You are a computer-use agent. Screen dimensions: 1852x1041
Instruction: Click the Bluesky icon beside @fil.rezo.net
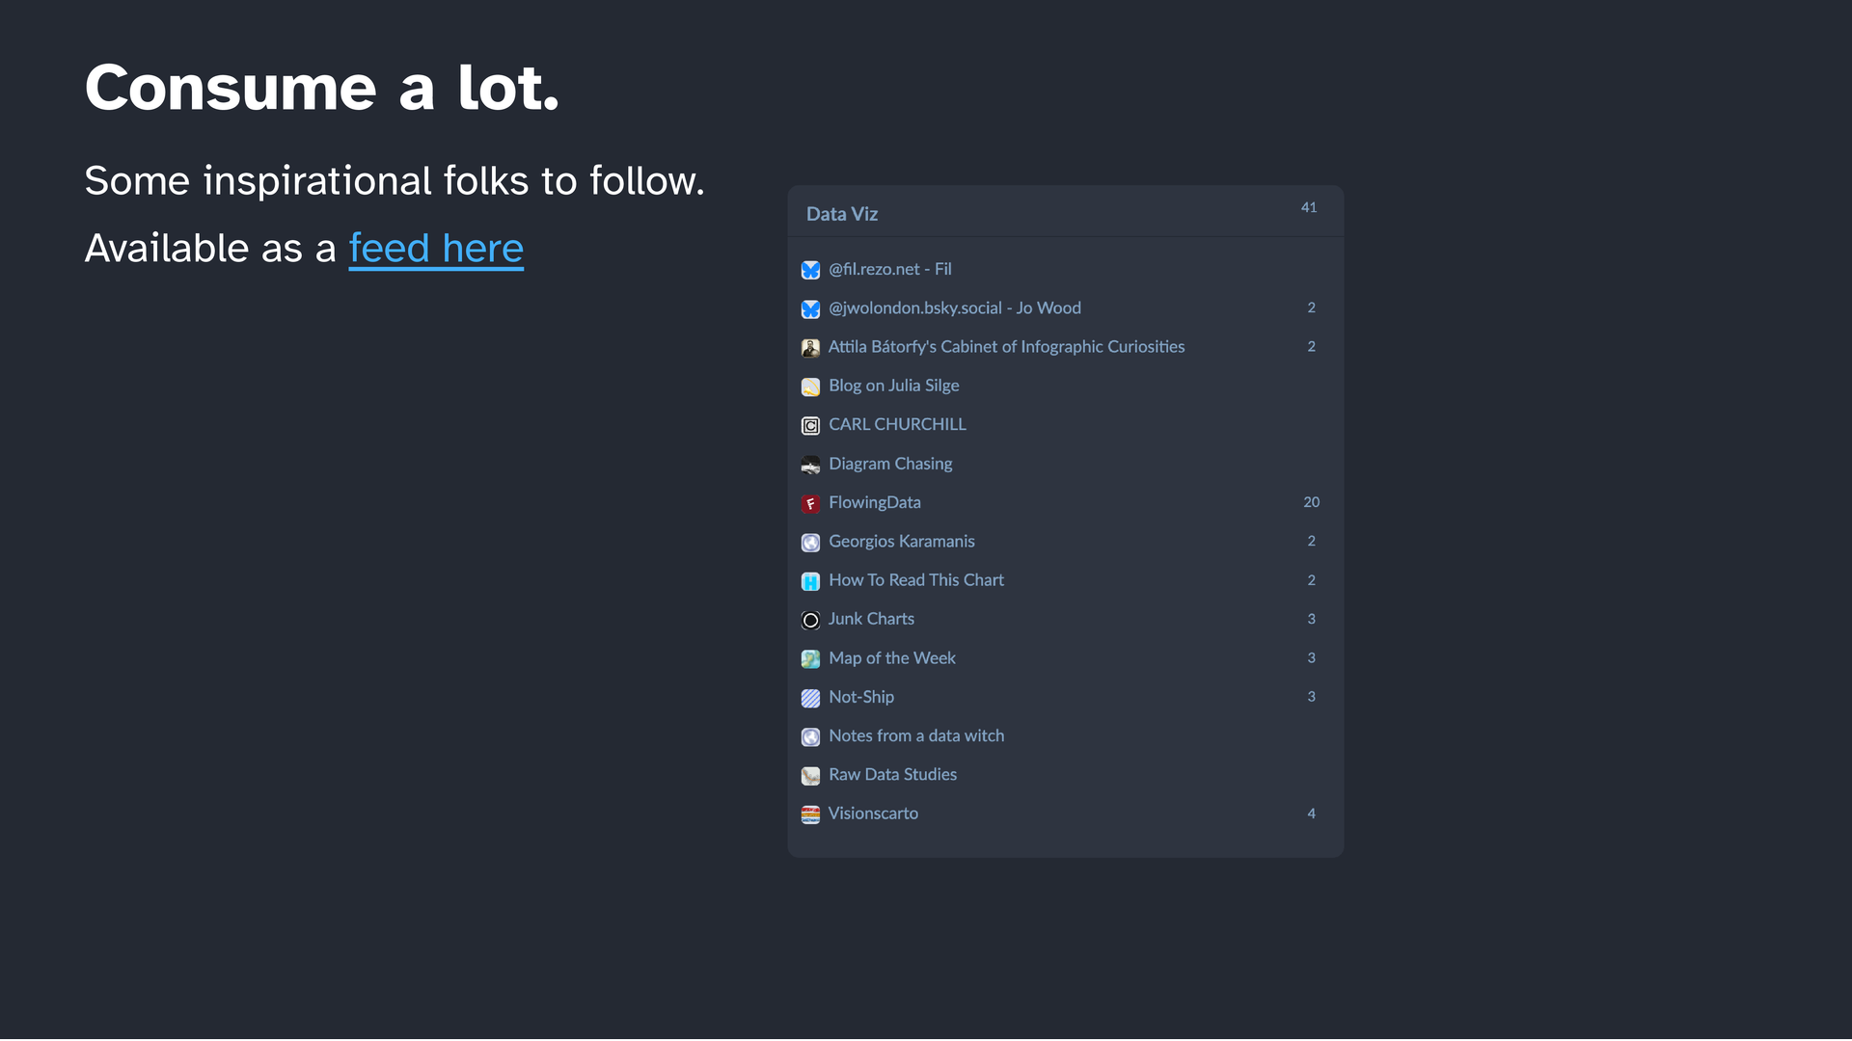[810, 270]
